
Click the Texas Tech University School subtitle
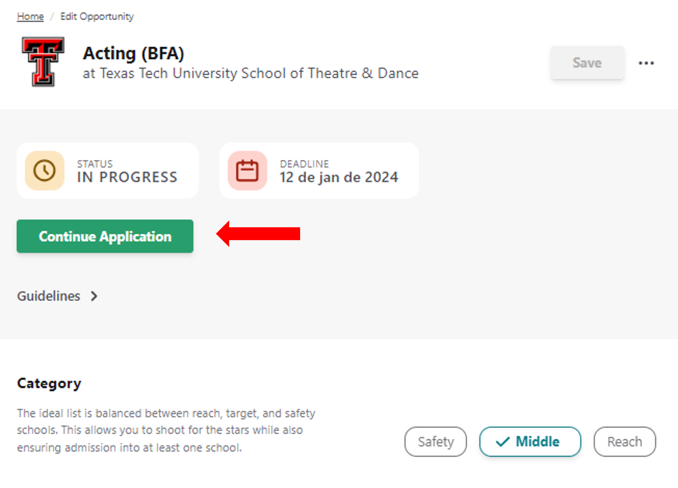pos(251,73)
